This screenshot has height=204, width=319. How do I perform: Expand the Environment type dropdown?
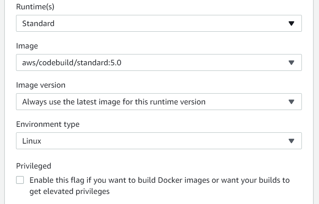[x=159, y=141]
